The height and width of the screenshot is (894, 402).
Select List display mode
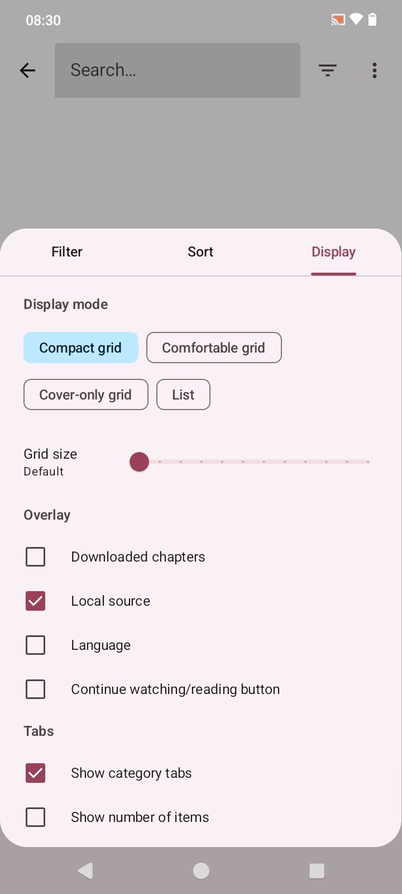183,394
